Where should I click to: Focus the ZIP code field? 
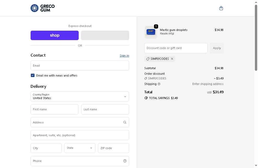click(113, 148)
